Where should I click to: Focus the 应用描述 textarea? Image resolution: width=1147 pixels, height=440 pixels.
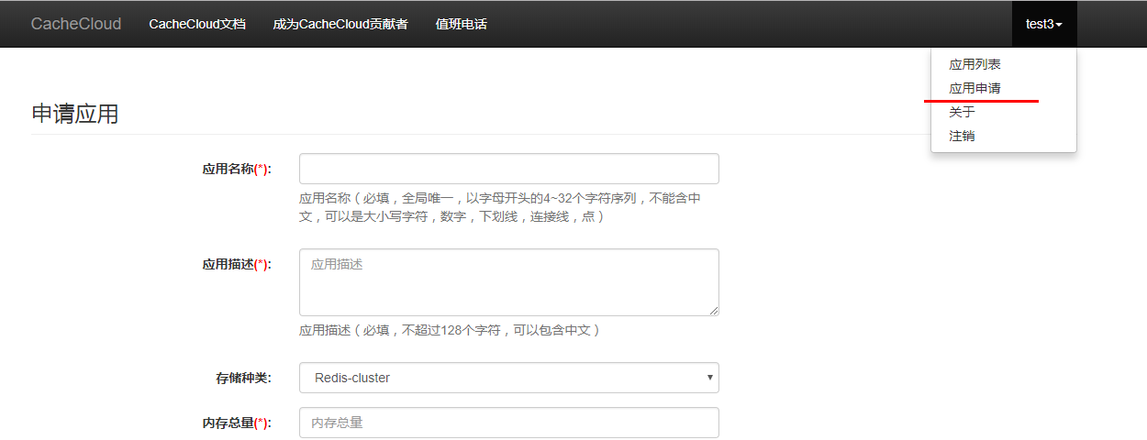tap(509, 282)
